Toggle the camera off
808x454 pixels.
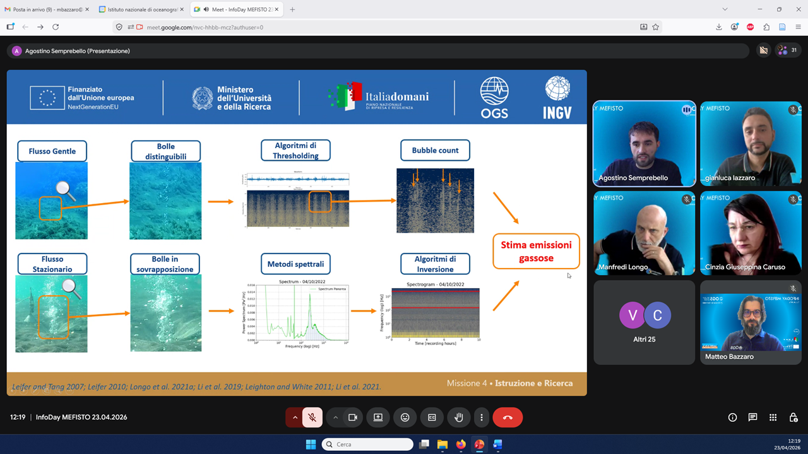[x=353, y=417]
